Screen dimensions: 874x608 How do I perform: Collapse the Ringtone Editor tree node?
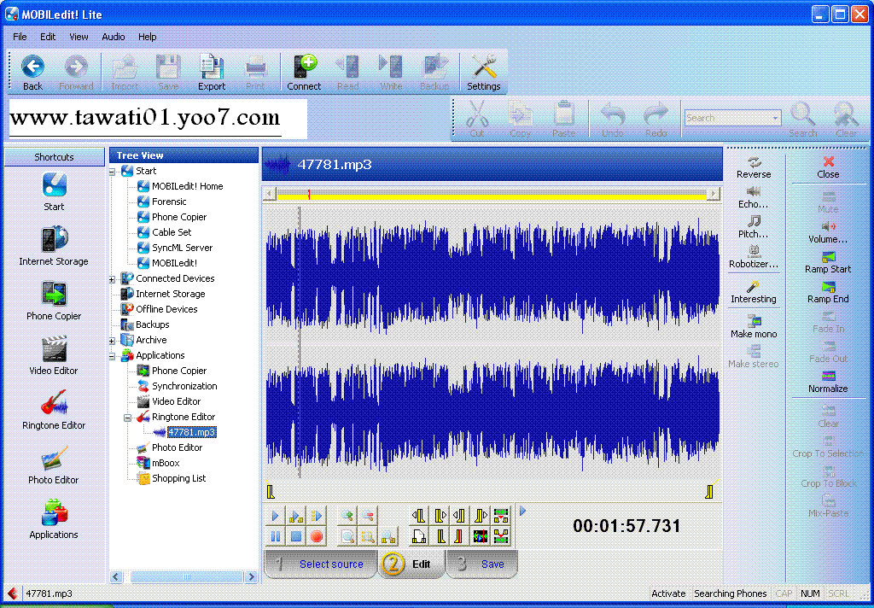128,418
